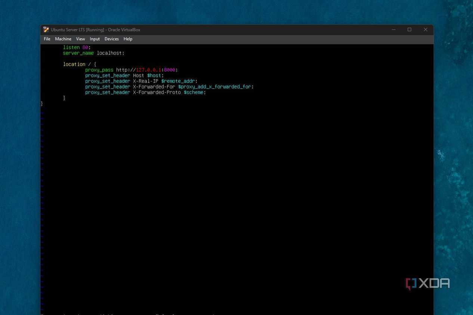
Task: Click the window title 'Ubuntu Server LTS [Running]'
Action: pyautogui.click(x=77, y=29)
